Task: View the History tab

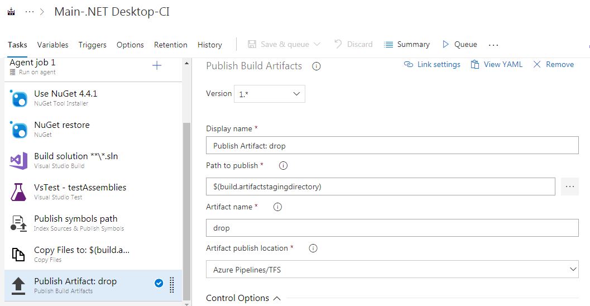Action: [x=209, y=45]
